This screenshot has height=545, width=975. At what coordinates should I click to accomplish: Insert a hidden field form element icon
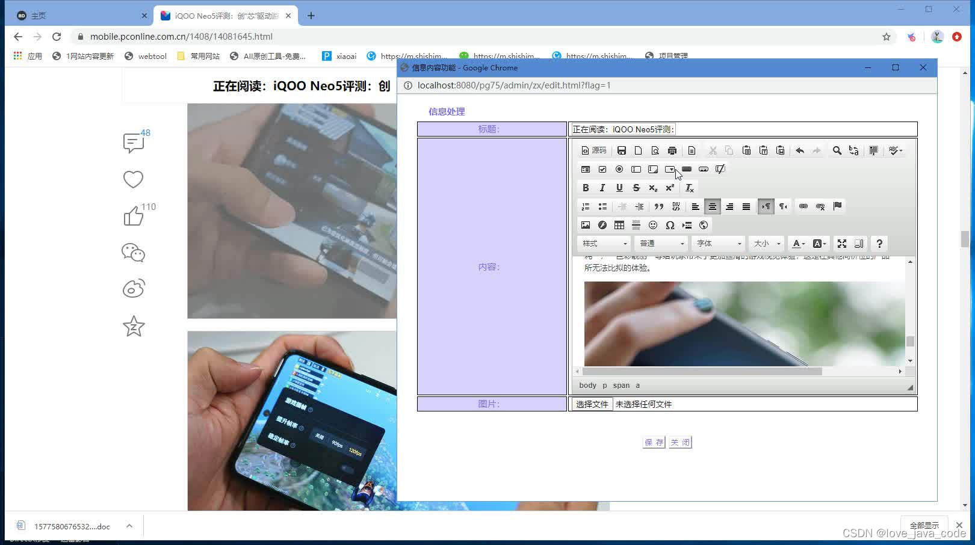[720, 169]
